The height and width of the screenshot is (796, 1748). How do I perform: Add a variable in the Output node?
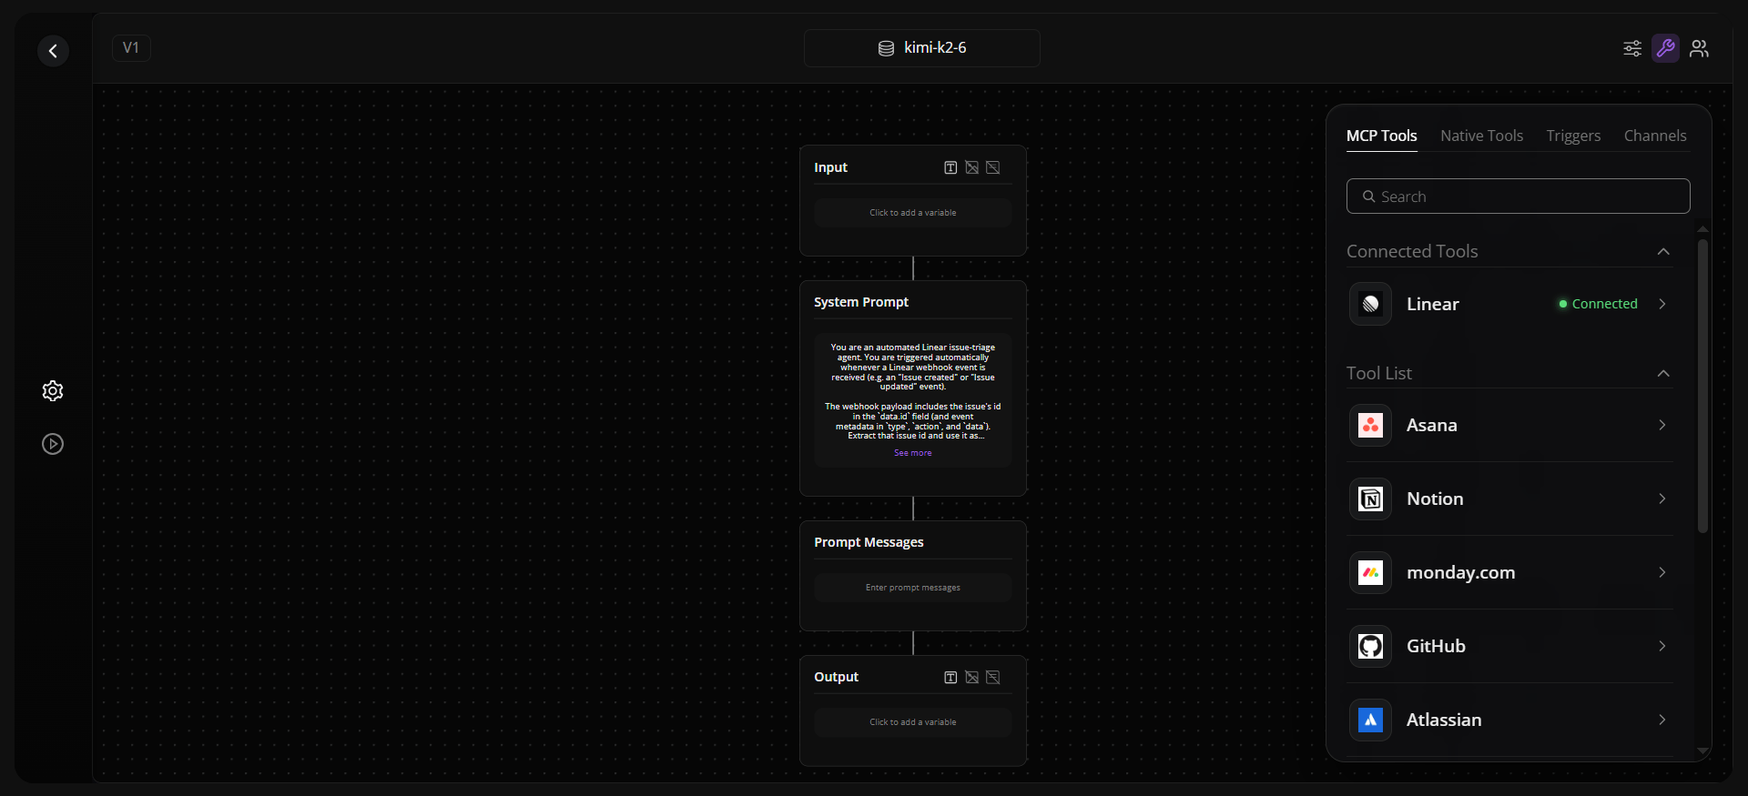(912, 722)
